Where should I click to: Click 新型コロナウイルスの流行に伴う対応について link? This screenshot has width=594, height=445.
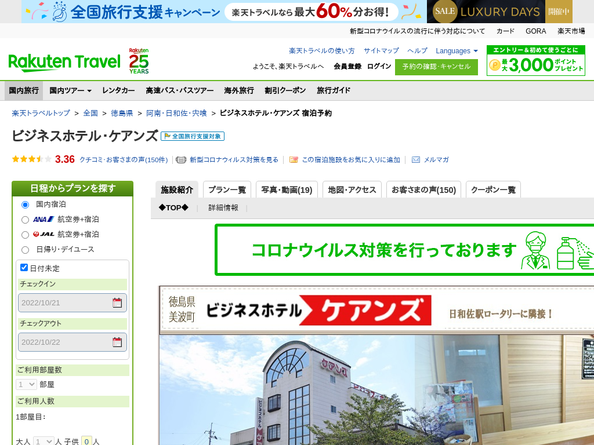tap(417, 31)
